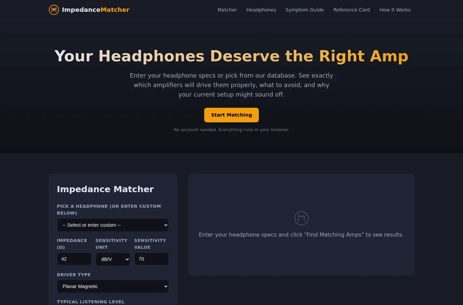Click the 'No account needed' note text
Image resolution: width=463 pixels, height=305 pixels.
tap(231, 130)
